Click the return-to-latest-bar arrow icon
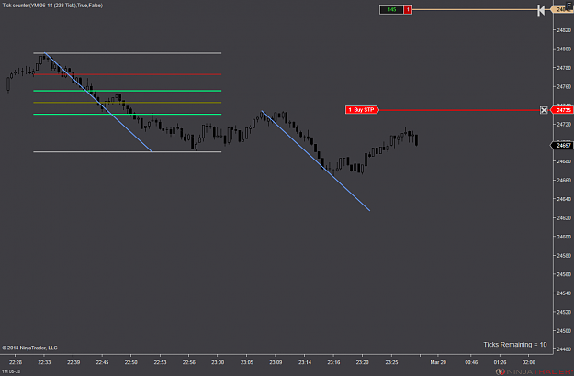The height and width of the screenshot is (376, 574). pyautogui.click(x=541, y=10)
